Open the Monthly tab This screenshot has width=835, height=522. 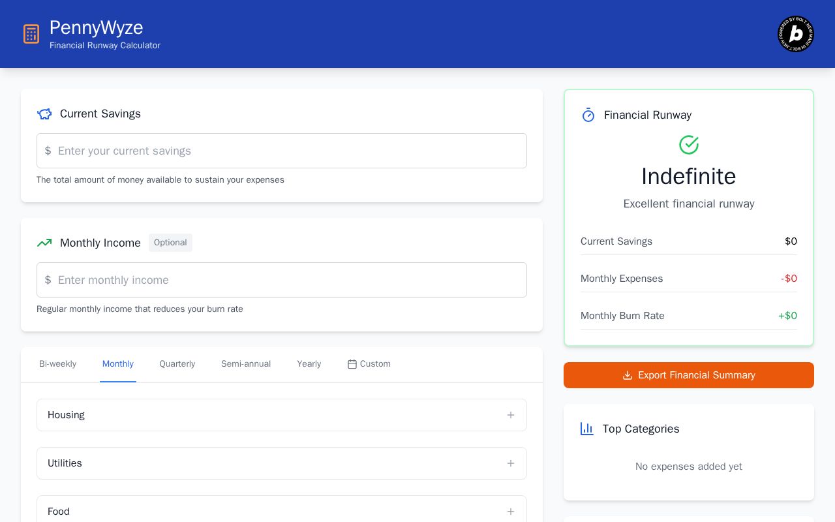[118, 364]
